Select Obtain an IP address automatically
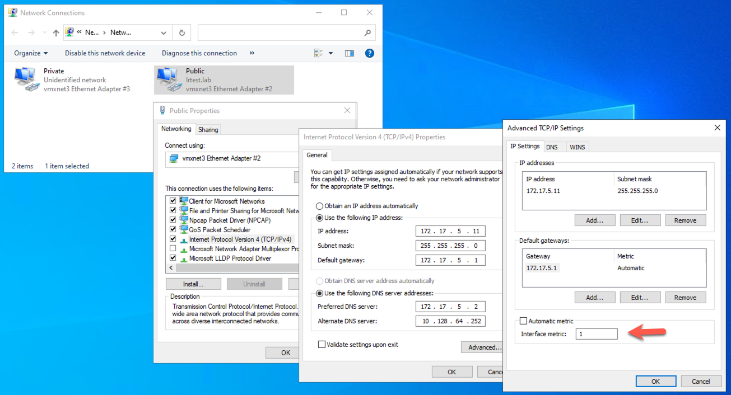731x395 pixels. (x=320, y=206)
